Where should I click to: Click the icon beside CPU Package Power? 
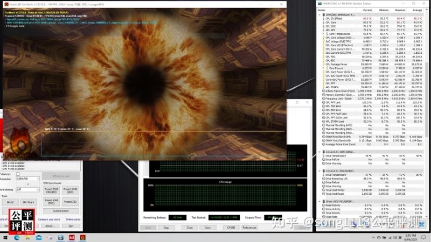(324, 64)
